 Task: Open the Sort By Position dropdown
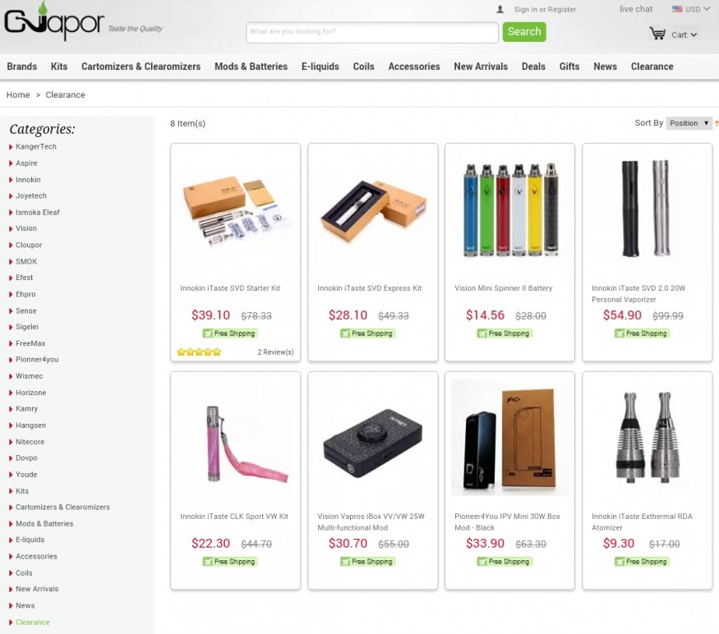[689, 123]
